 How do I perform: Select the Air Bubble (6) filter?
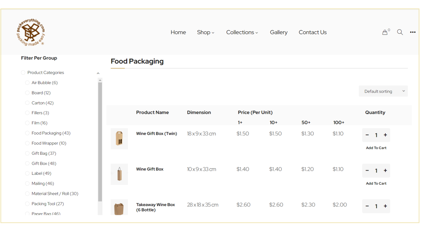pos(27,83)
